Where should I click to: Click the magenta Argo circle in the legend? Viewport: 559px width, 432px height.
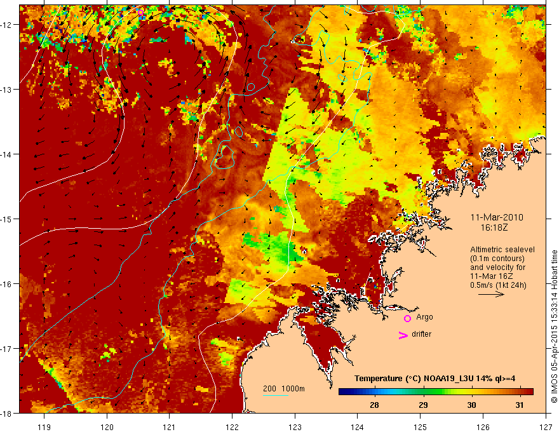coord(407,318)
